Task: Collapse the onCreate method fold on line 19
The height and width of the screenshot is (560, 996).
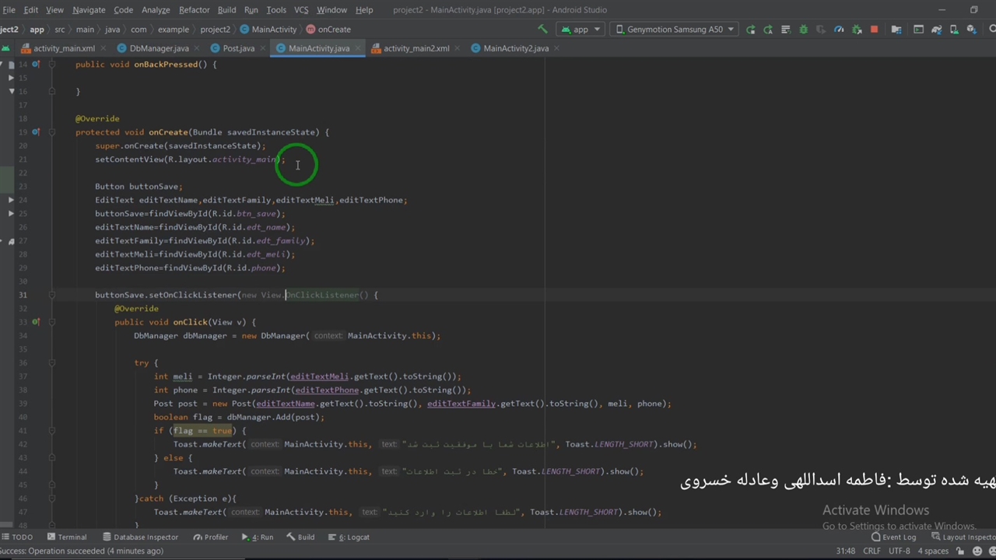Action: tap(52, 132)
